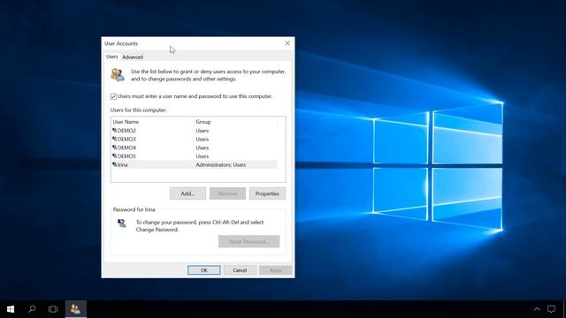566x318 pixels.
Task: Click the Show Desktop strip
Action: tap(564, 309)
